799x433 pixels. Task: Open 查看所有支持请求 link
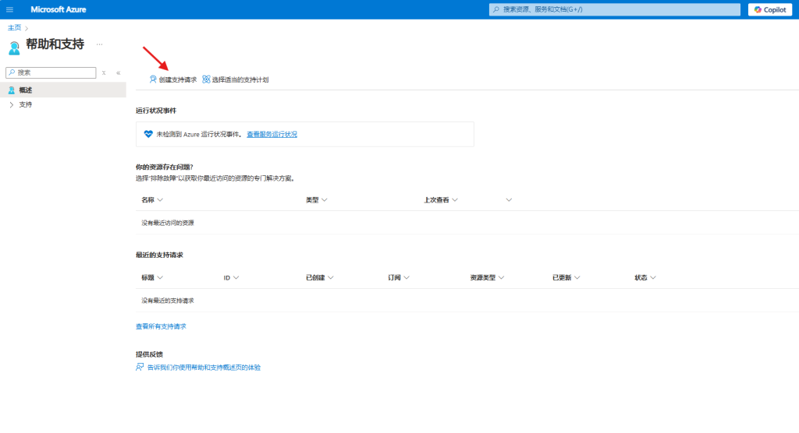click(x=161, y=326)
